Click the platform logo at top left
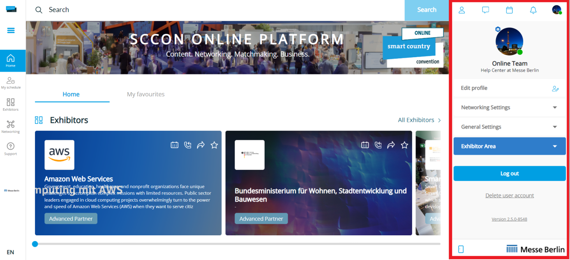The height and width of the screenshot is (260, 570). pyautogui.click(x=11, y=9)
